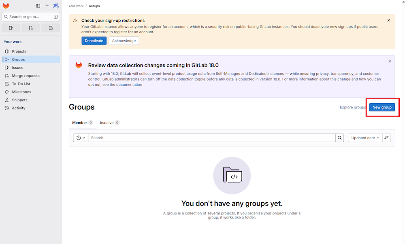Image resolution: width=405 pixels, height=244 pixels.
Task: Toggle the sort direction icon
Action: click(x=386, y=138)
